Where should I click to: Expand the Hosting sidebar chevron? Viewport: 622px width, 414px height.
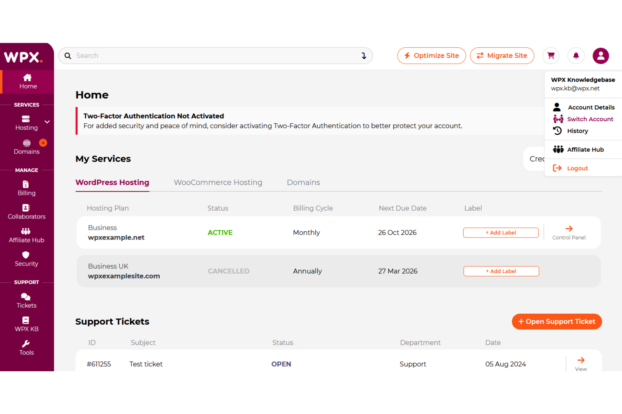47,122
